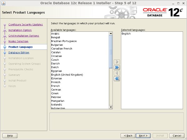This screenshot has width=187, height=140.
Task: Go to the Database Edition step
Action: click(x=19, y=53)
